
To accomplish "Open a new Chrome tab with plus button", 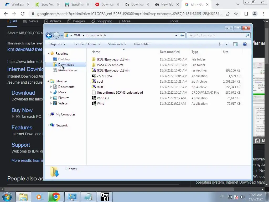I will (217, 4).
